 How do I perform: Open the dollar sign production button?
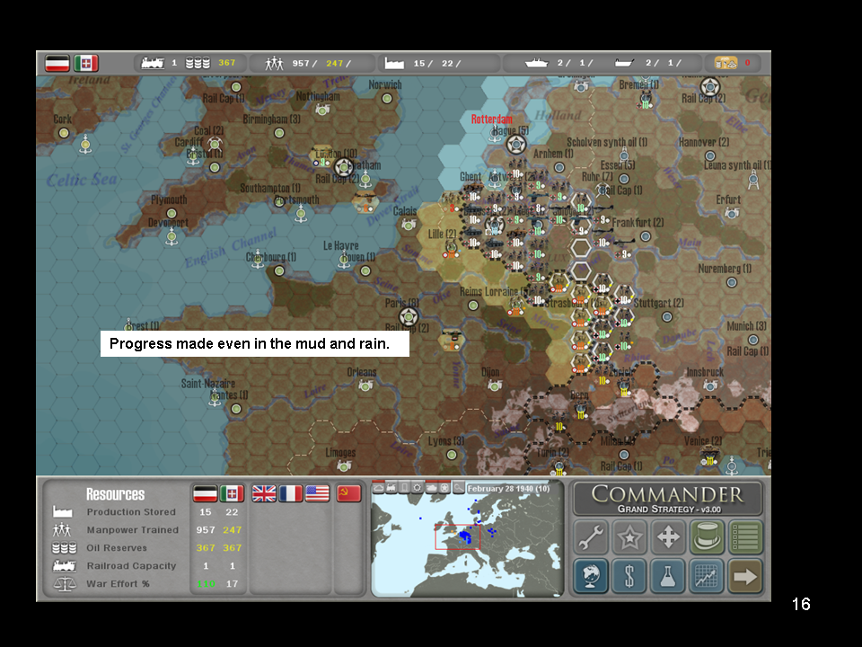(629, 576)
